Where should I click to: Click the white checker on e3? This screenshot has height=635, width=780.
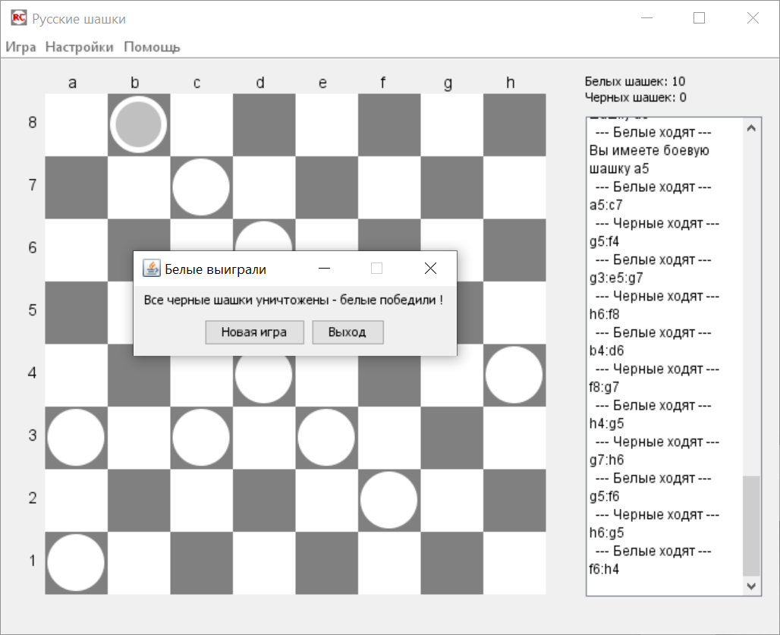point(326,438)
